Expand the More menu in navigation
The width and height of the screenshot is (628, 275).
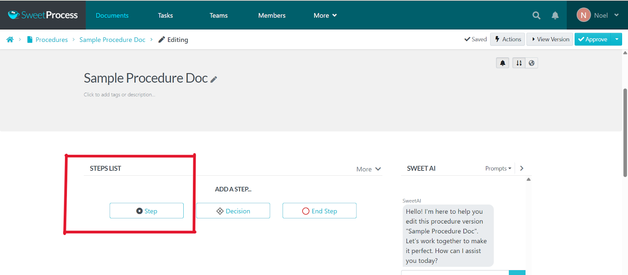pos(325,15)
